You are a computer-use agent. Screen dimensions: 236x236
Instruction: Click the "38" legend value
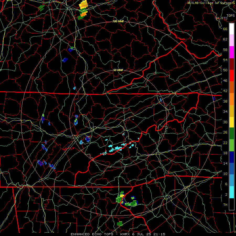point(225,101)
